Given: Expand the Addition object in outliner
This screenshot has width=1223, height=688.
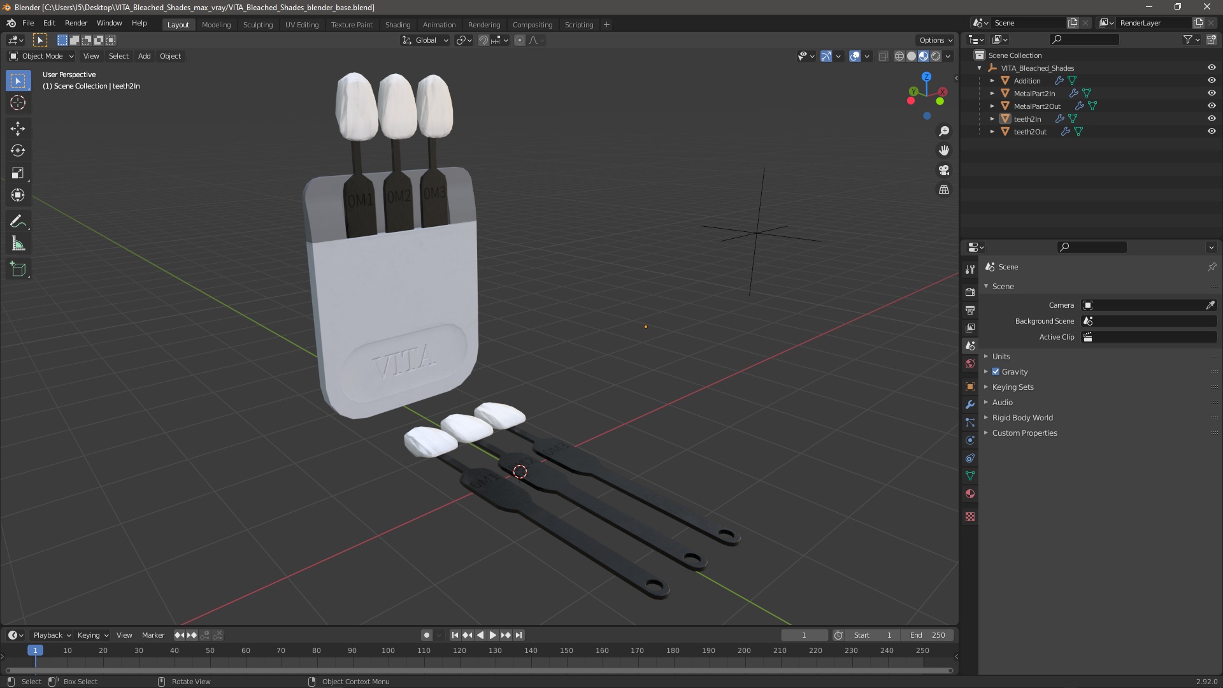Looking at the screenshot, I should point(992,81).
